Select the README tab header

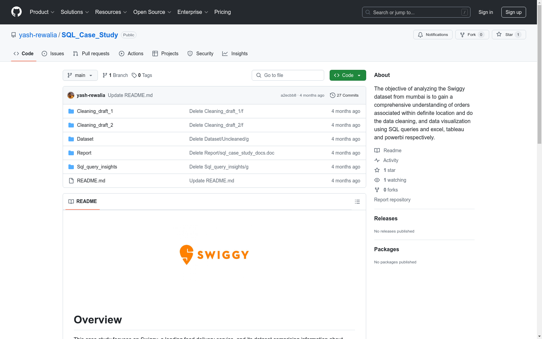click(83, 201)
